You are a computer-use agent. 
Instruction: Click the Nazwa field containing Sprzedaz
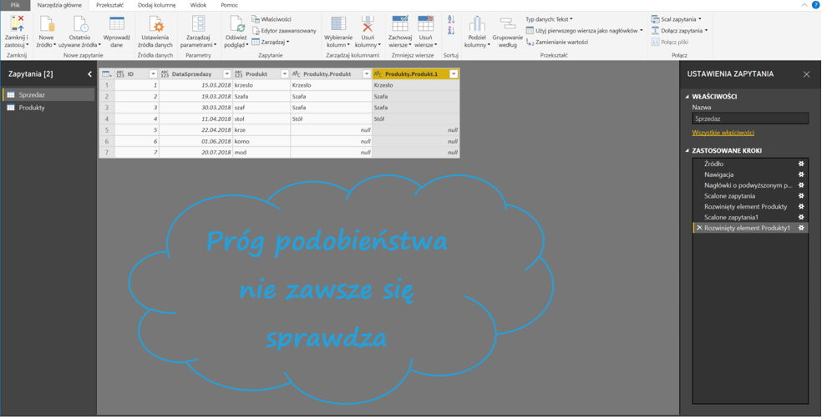[x=749, y=119]
